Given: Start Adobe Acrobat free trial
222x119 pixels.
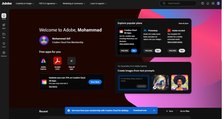Looking at the screenshot, I should click(173, 51).
